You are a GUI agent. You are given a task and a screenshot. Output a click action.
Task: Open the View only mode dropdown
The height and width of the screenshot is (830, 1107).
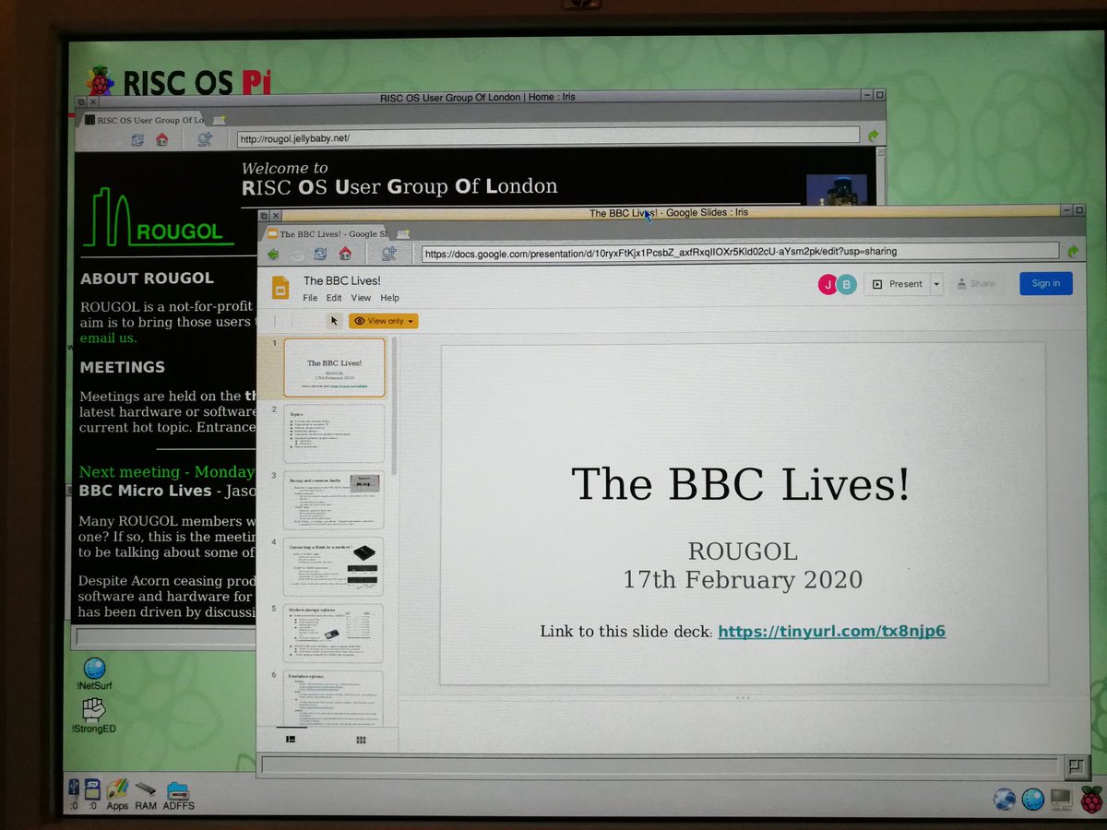coord(383,321)
